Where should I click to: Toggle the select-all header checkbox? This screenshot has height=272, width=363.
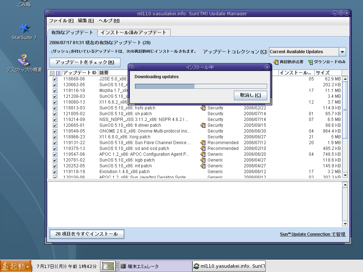(52, 73)
